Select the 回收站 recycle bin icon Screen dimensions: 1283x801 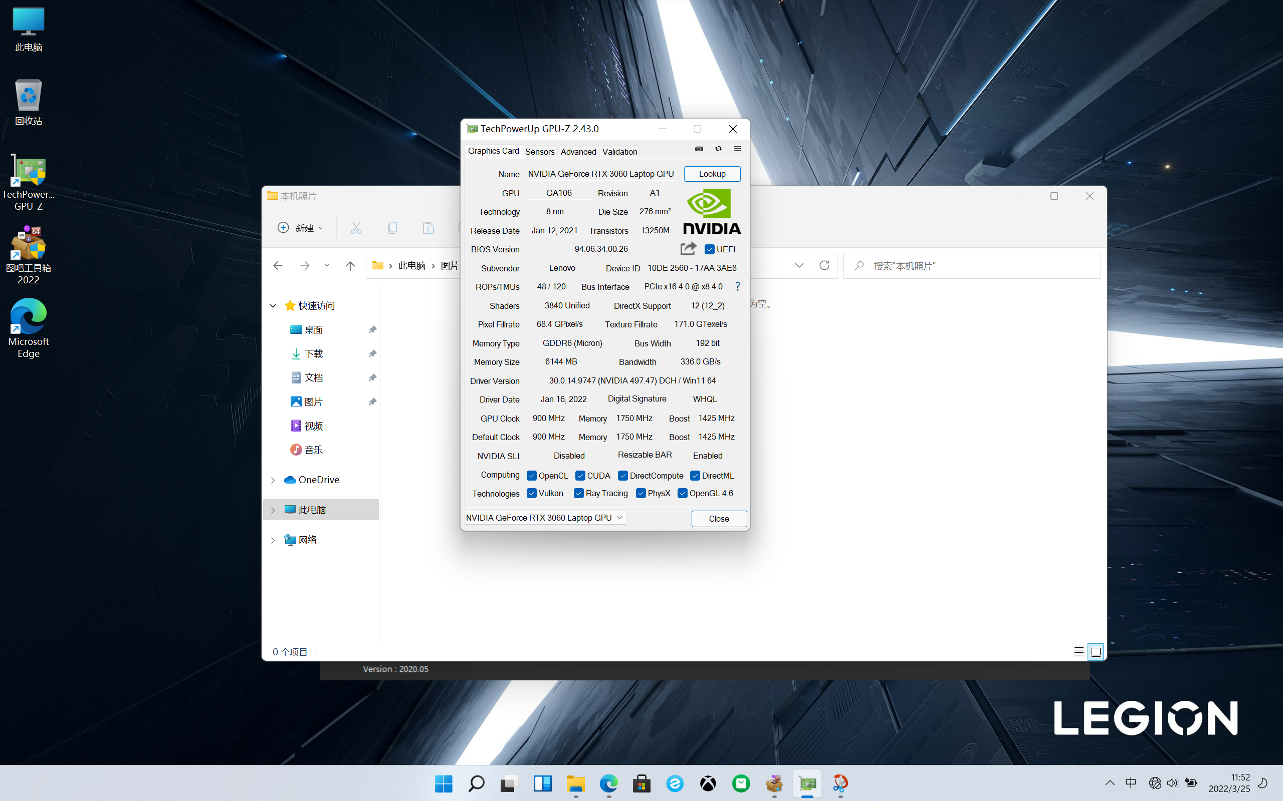point(29,103)
